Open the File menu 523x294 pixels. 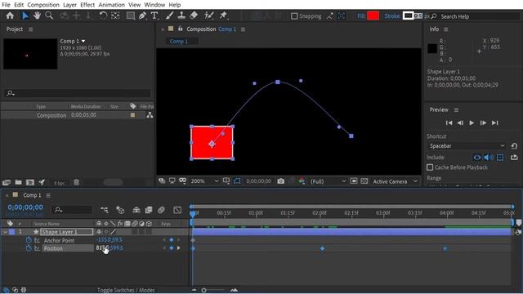pos(6,5)
